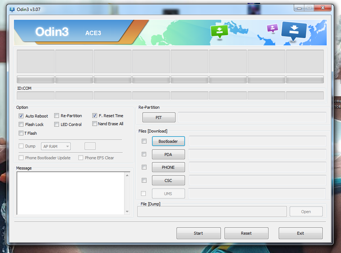This screenshot has width=341, height=253.
Task: Uncheck F. Reset Time option
Action: click(94, 115)
